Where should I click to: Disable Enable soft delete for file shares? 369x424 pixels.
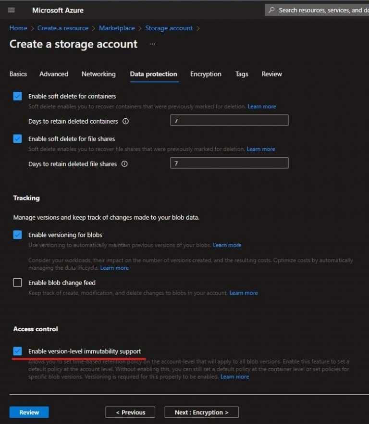(17, 138)
